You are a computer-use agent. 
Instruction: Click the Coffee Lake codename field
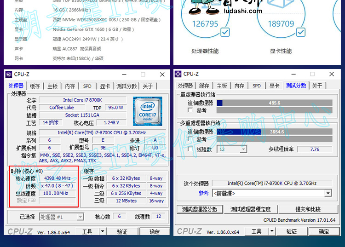click(x=62, y=108)
